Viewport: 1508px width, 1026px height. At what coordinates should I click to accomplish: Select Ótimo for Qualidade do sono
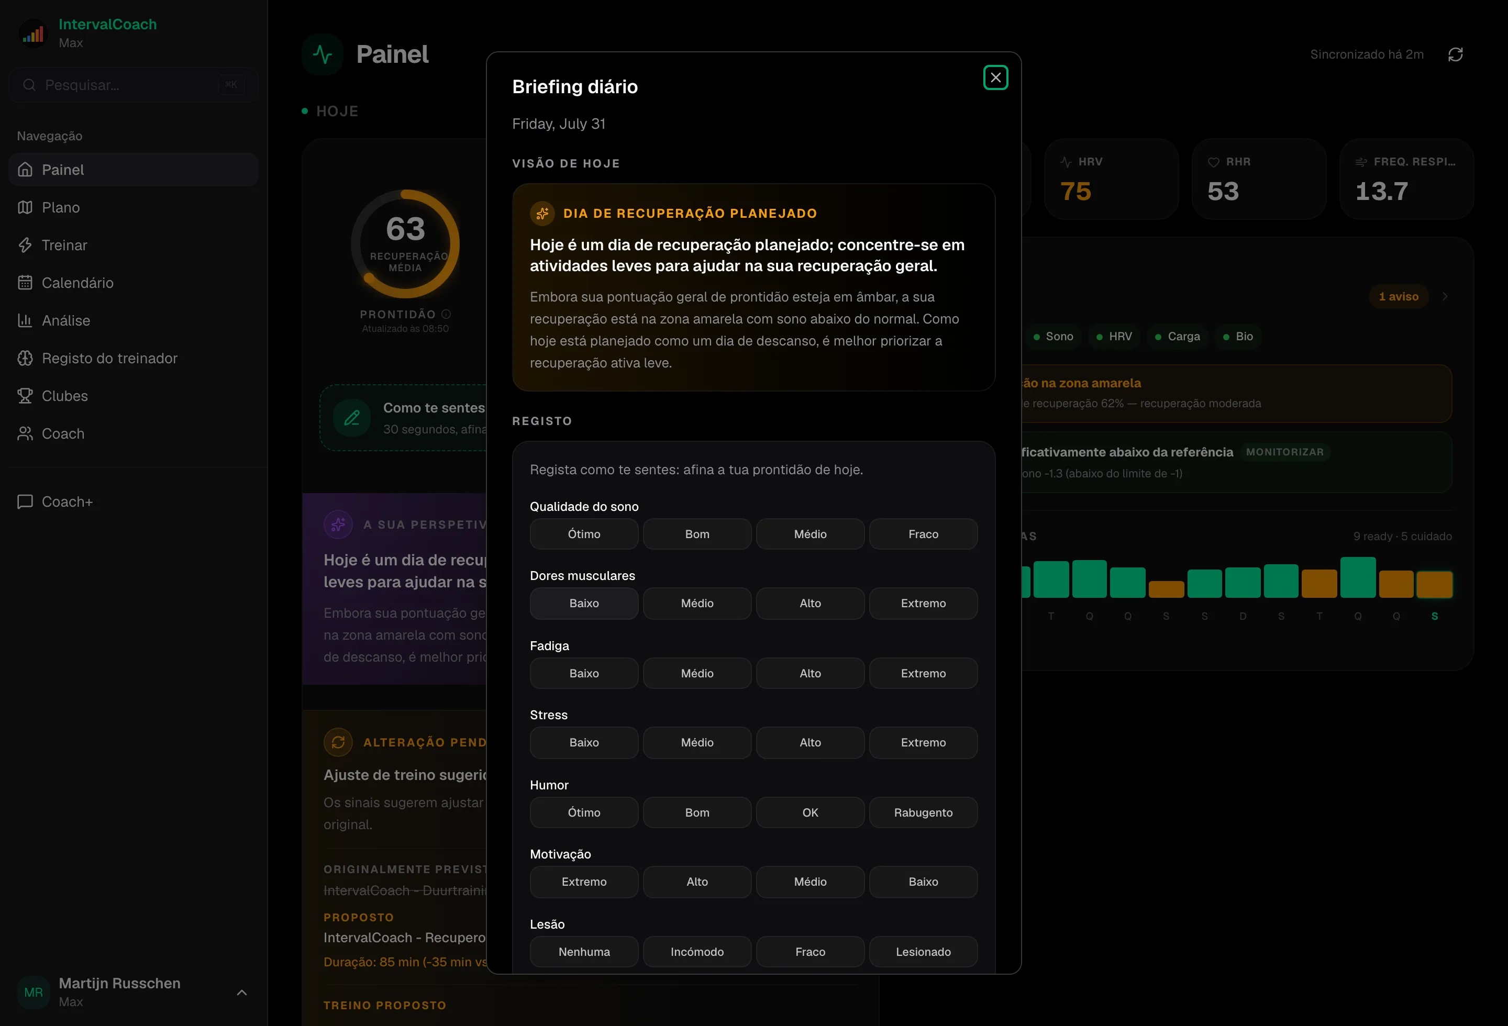[x=584, y=534]
